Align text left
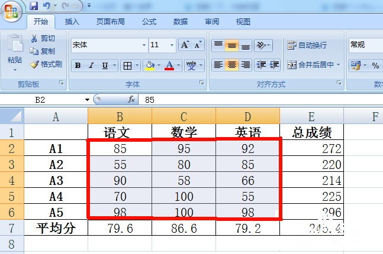 218,65
